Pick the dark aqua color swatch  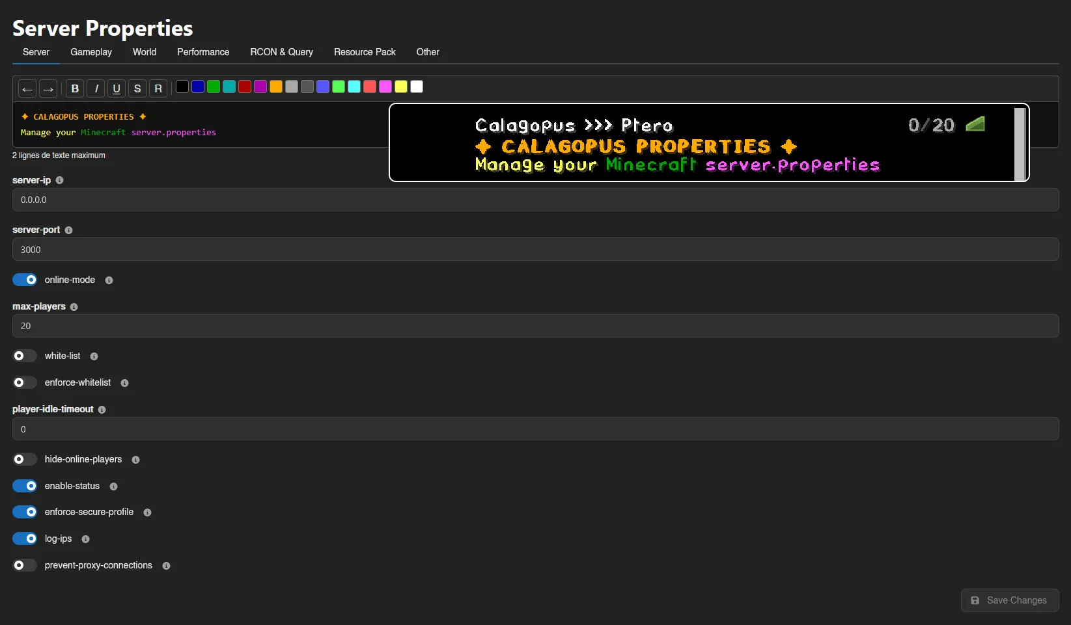click(x=229, y=86)
